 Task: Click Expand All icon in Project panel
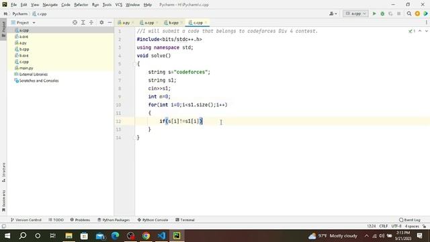(x=83, y=22)
